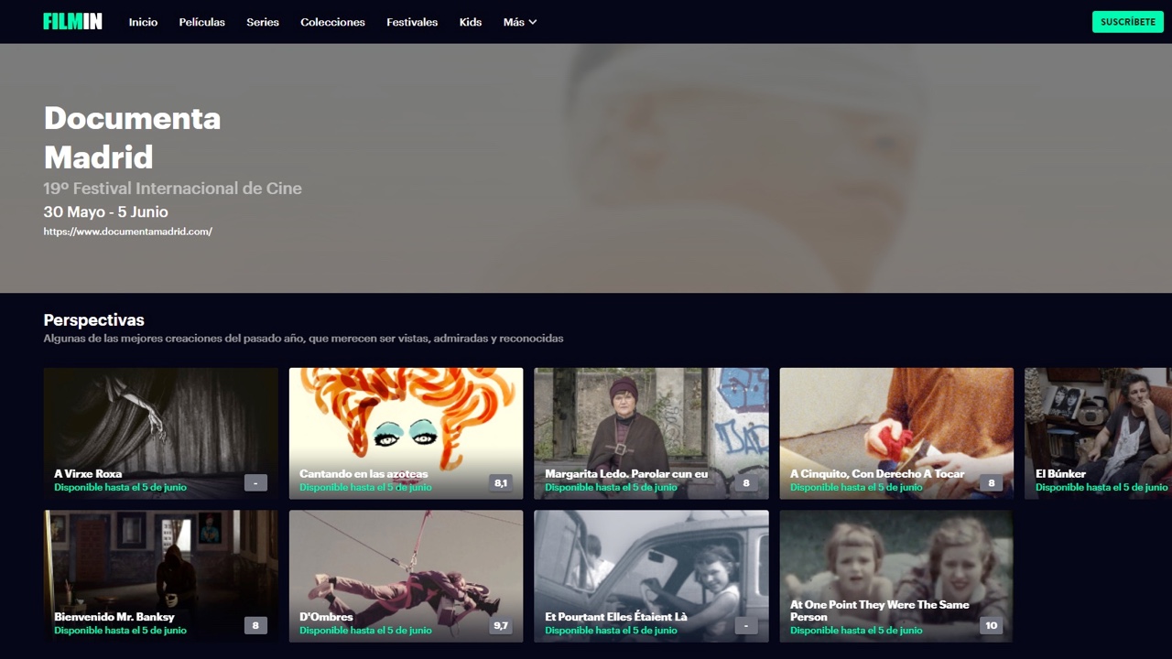Screen dimensions: 1172x659
Task: Click the Perspectivas description text
Action: click(x=304, y=339)
